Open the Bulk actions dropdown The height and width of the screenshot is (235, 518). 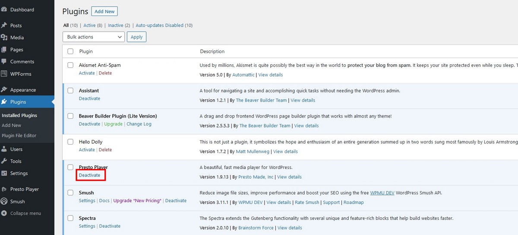click(94, 37)
